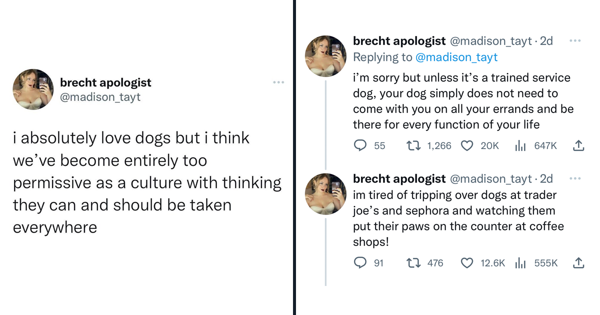
Task: Open the @madison_tayt handle on the main tweet
Action: point(100,96)
